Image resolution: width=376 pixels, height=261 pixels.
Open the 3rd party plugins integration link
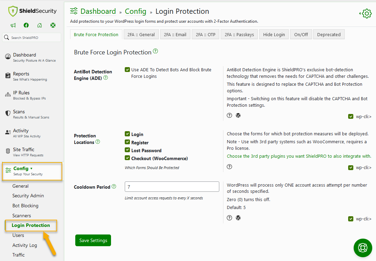pos(299,156)
